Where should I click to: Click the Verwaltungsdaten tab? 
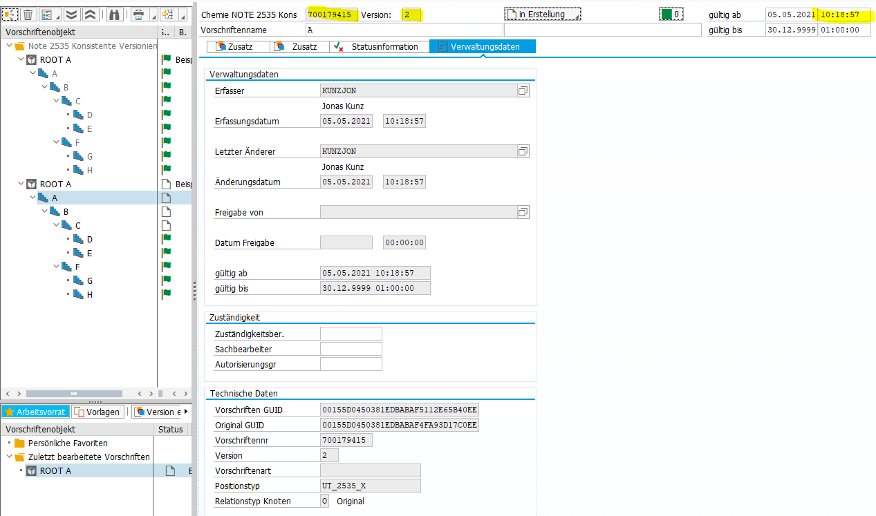pos(483,46)
